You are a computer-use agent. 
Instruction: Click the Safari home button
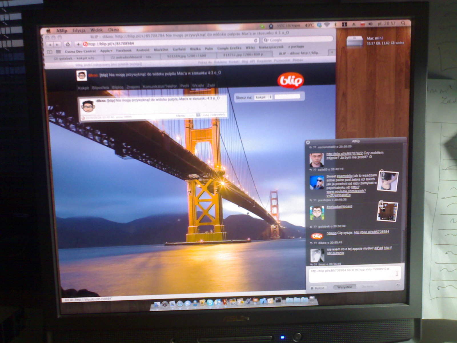68,44
